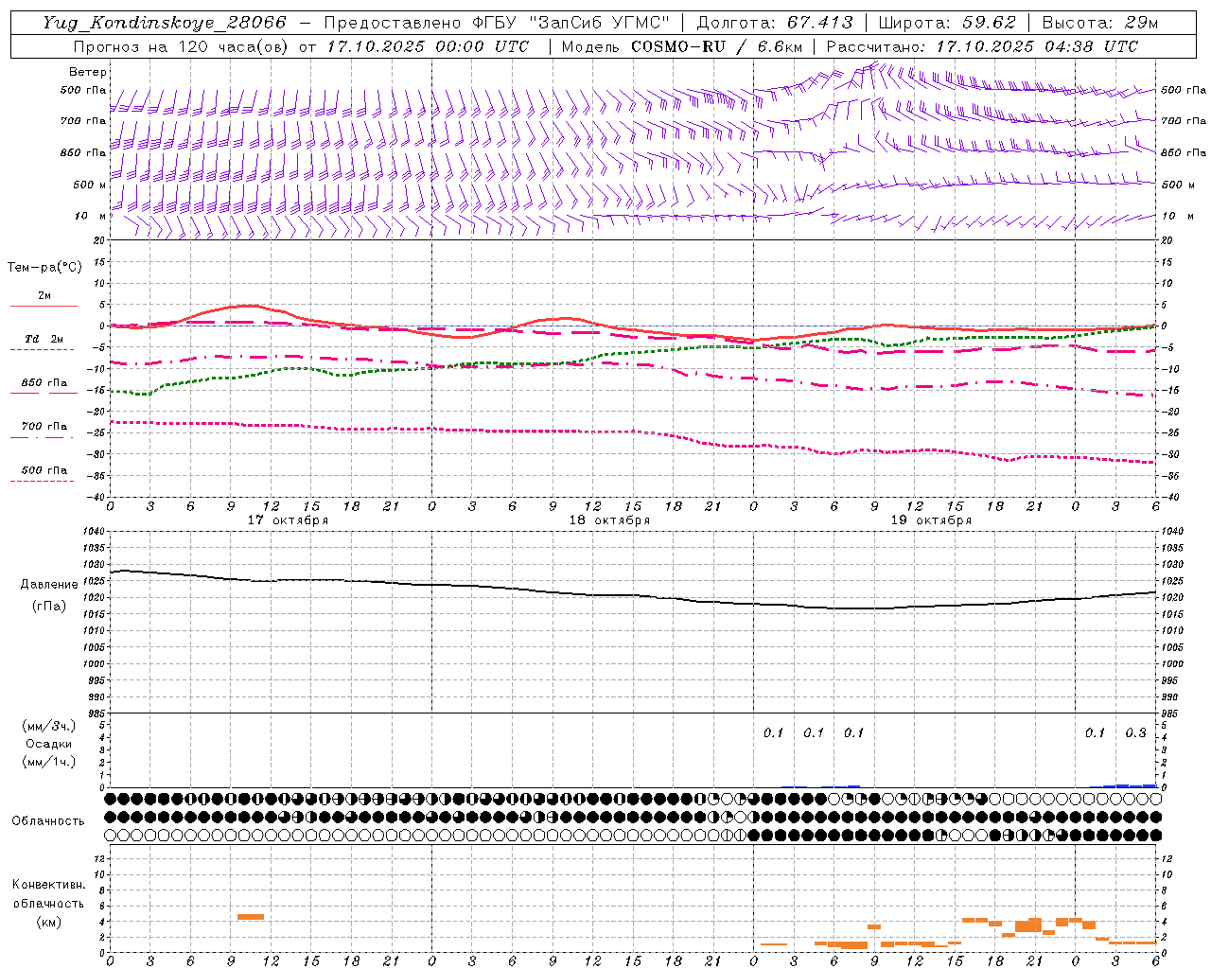This screenshot has width=1211, height=969.
Task: Click the 850 гПа temperature legend label
Action: 44,383
